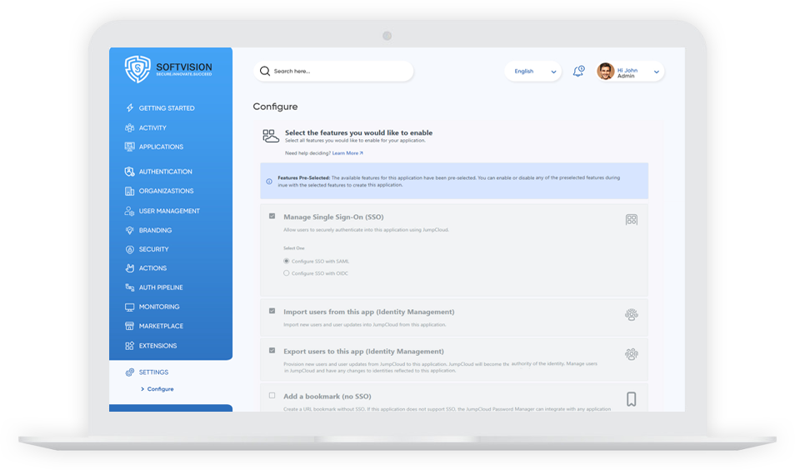795x470 pixels.
Task: Click the Monitoring monitor icon
Action: click(x=130, y=307)
